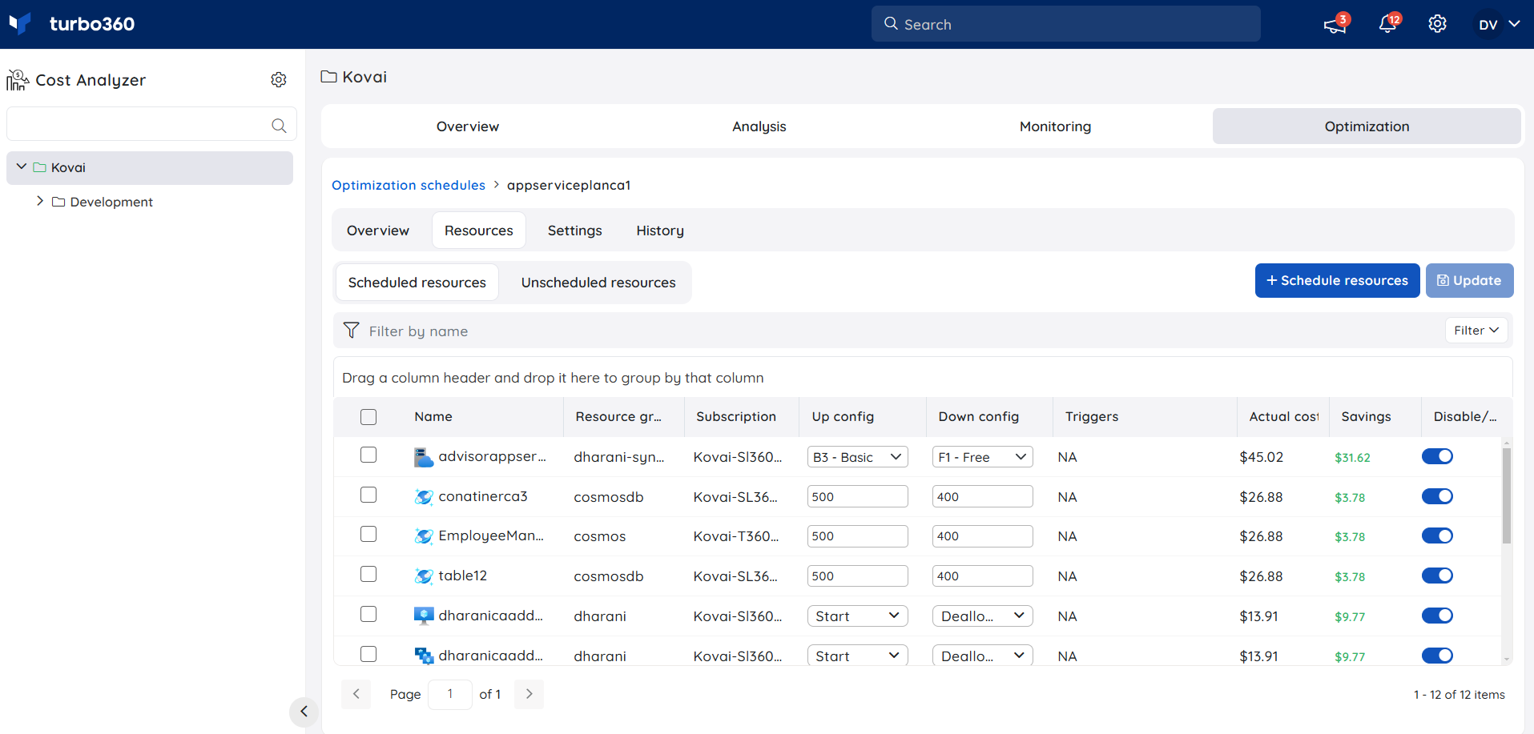Check the advisorappser row checkbox
The width and height of the screenshot is (1534, 734).
pos(368,455)
